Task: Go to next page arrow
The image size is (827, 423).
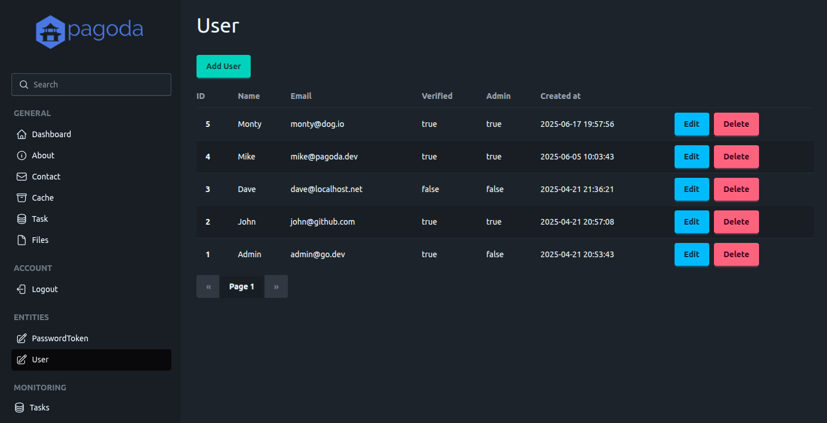Action: (x=276, y=286)
